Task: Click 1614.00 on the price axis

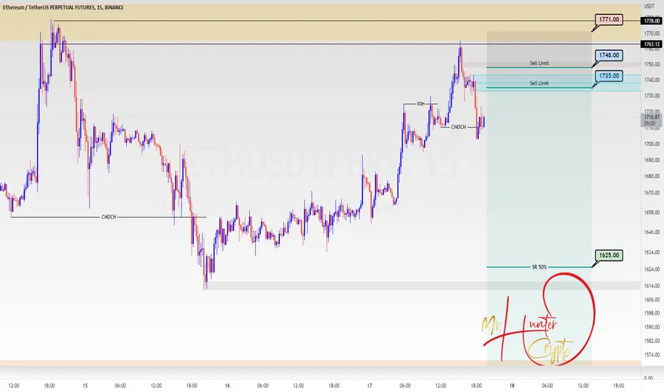Action: tap(652, 286)
